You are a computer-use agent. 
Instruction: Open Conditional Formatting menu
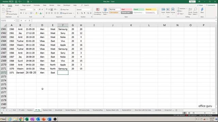[98, 11]
